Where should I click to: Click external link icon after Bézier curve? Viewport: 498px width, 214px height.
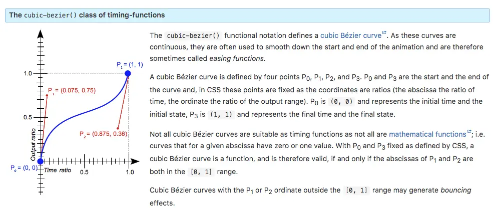(x=384, y=33)
